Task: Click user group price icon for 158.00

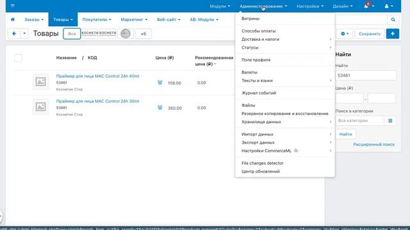Action: pyautogui.click(x=160, y=82)
